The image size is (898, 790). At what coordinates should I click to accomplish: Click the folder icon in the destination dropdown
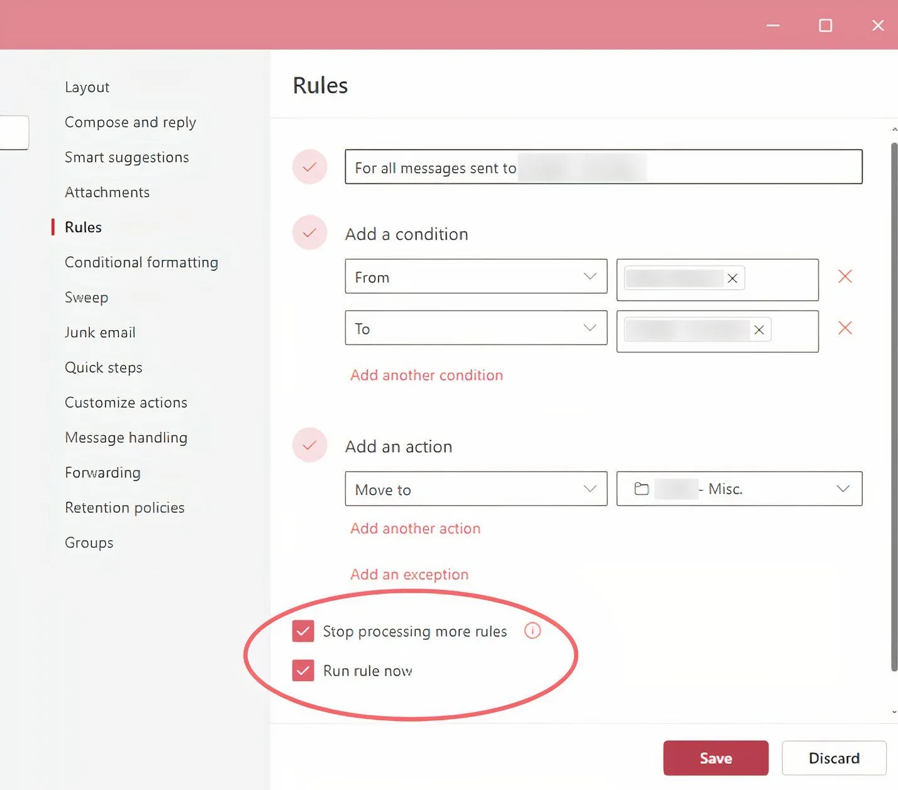tap(641, 488)
